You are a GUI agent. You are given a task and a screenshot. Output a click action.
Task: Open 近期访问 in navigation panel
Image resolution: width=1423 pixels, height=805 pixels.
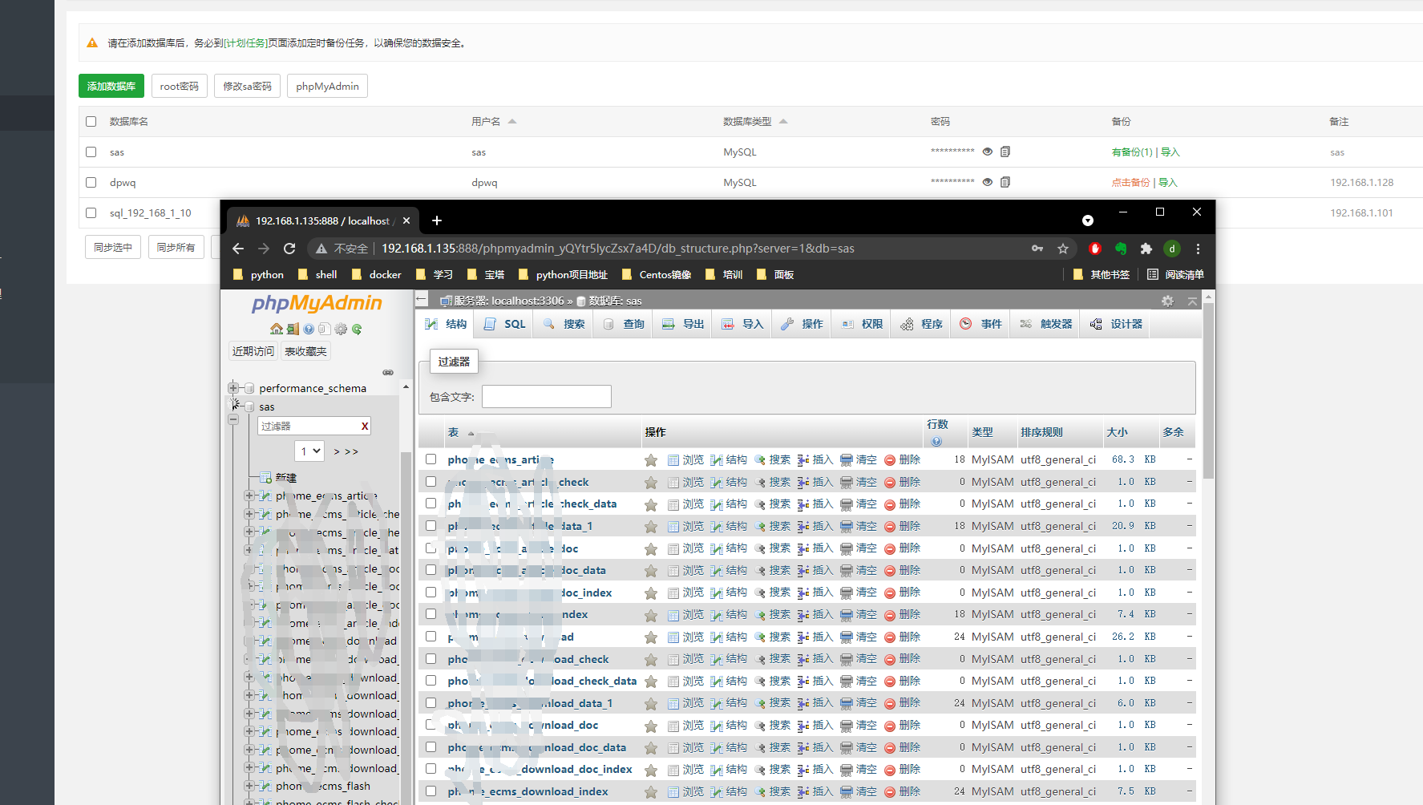tap(253, 351)
